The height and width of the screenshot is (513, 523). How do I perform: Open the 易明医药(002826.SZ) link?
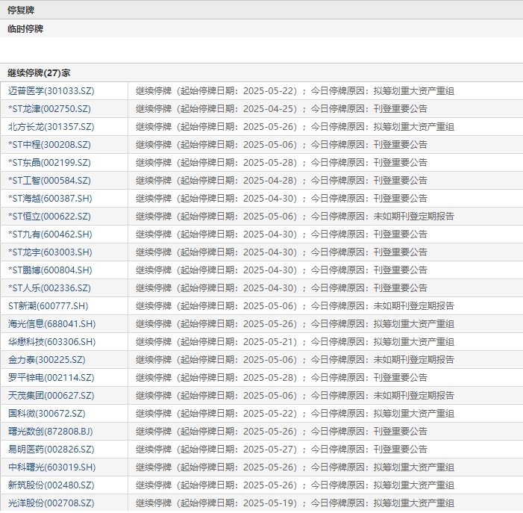(51, 450)
